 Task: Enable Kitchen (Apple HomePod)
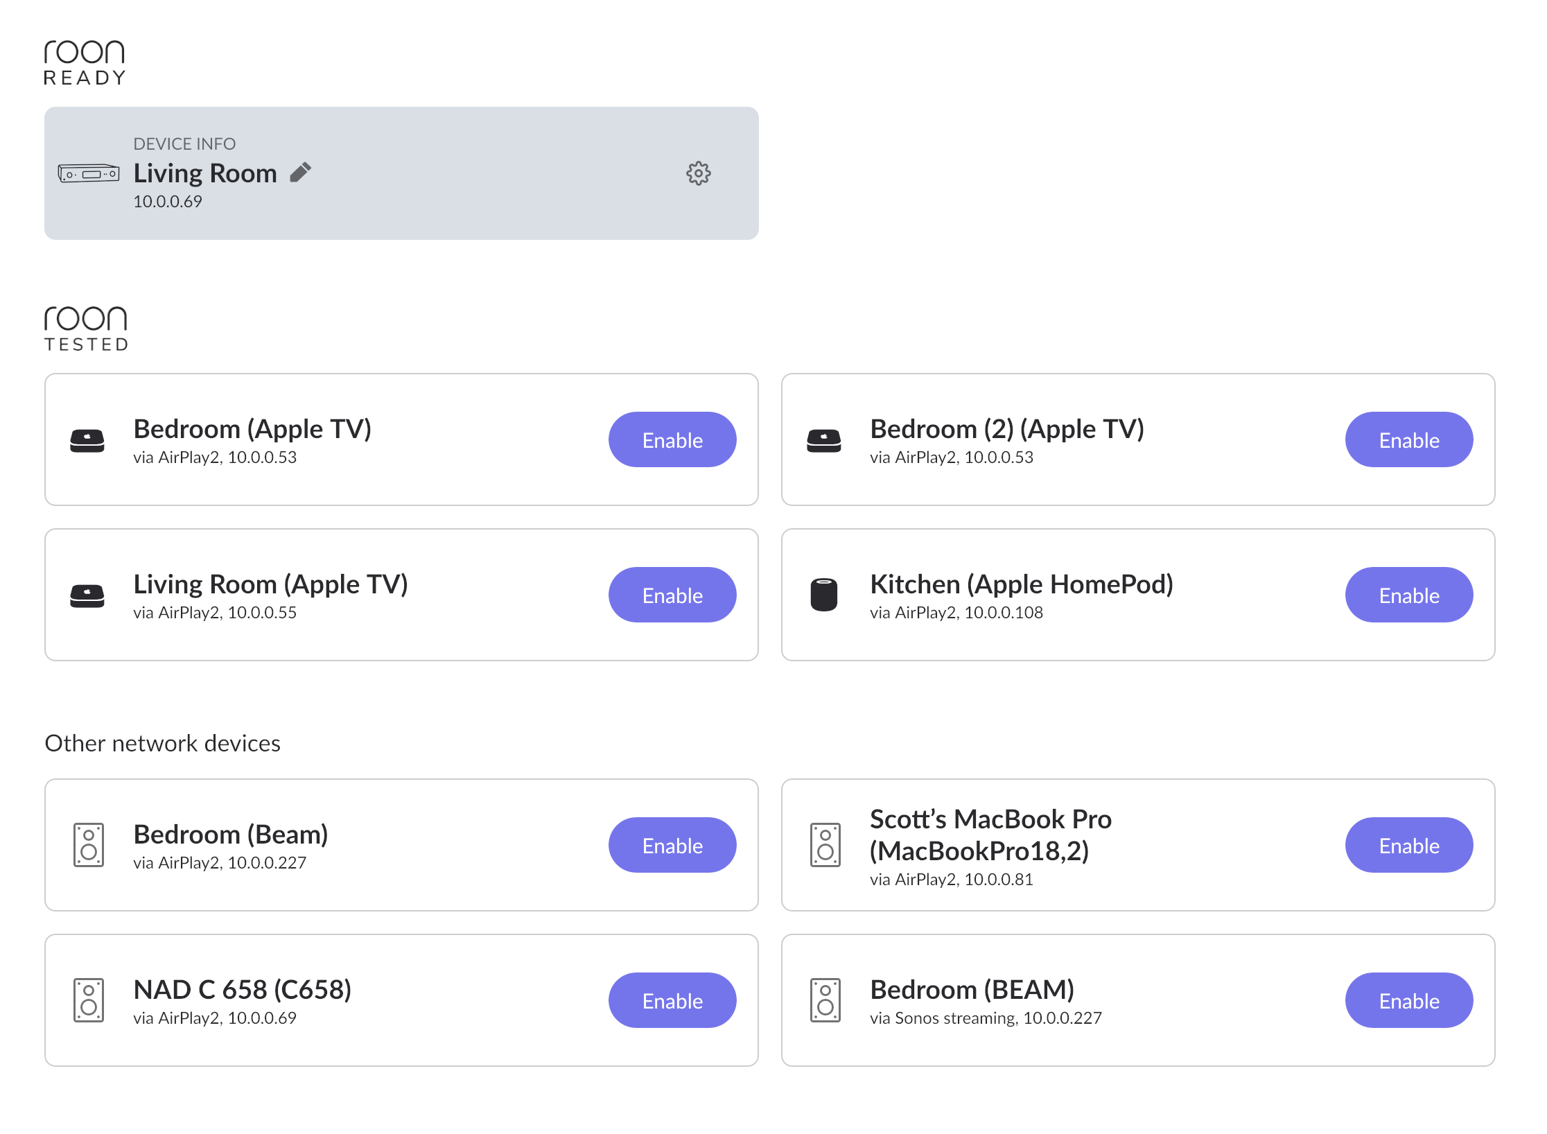click(x=1409, y=595)
